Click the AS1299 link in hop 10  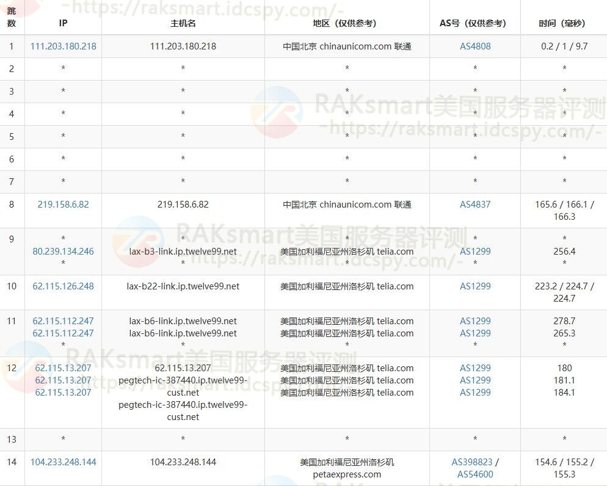click(475, 286)
